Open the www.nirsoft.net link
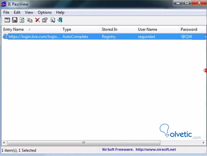The width and height of the screenshot is (207, 156). coord(156,150)
